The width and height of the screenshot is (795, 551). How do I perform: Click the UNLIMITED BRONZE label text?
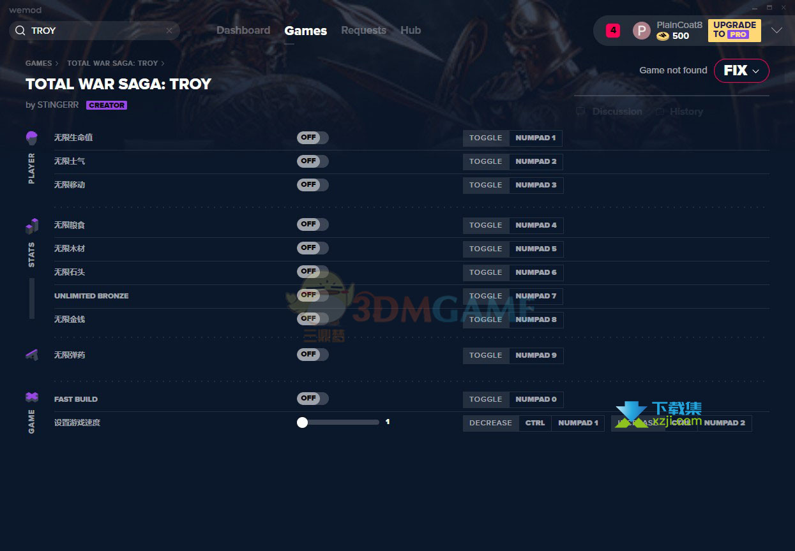pos(91,296)
